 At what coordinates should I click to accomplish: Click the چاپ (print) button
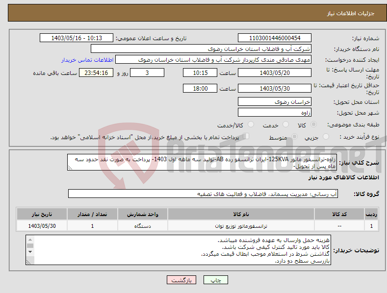coord(215,280)
